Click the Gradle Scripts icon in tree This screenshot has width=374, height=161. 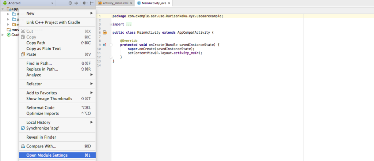coord(9,35)
